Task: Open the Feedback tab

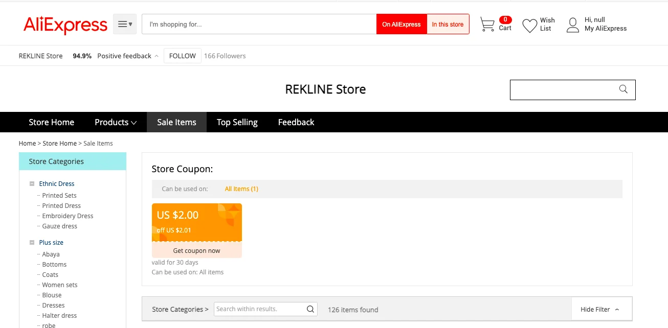Action: coord(296,122)
